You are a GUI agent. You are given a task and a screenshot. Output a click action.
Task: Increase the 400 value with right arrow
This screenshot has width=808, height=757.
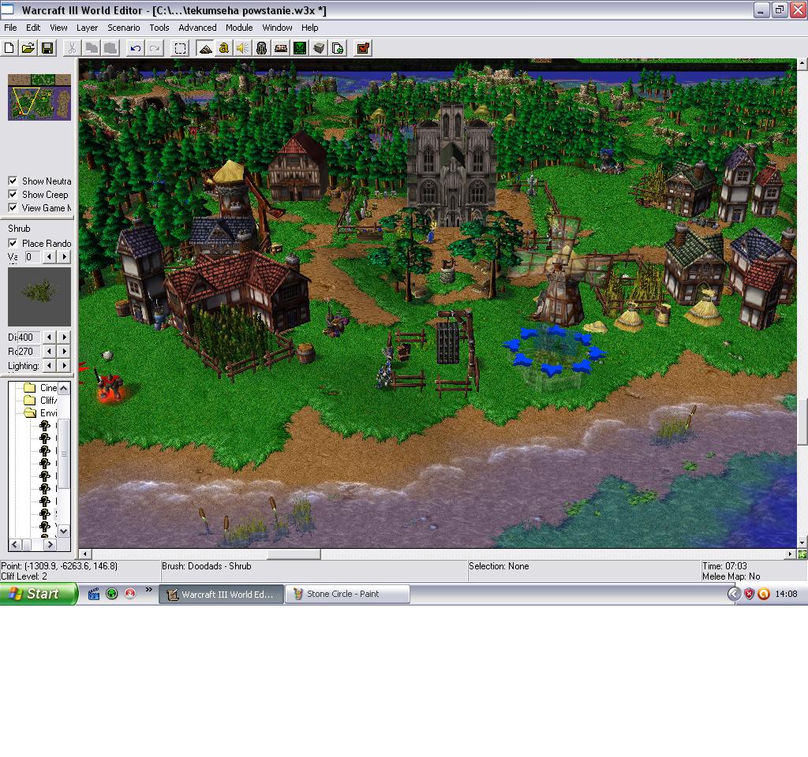pyautogui.click(x=65, y=337)
